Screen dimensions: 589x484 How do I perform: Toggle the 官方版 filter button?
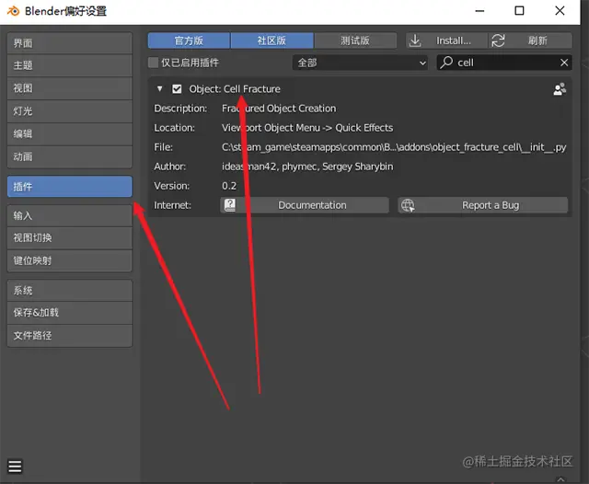pos(189,40)
